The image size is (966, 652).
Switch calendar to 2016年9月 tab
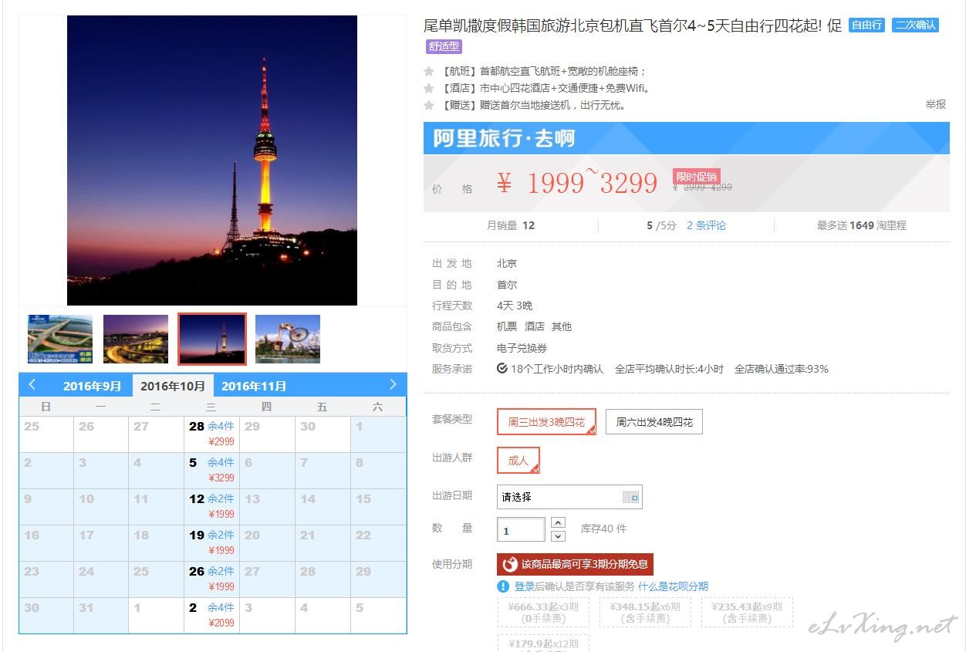click(93, 386)
